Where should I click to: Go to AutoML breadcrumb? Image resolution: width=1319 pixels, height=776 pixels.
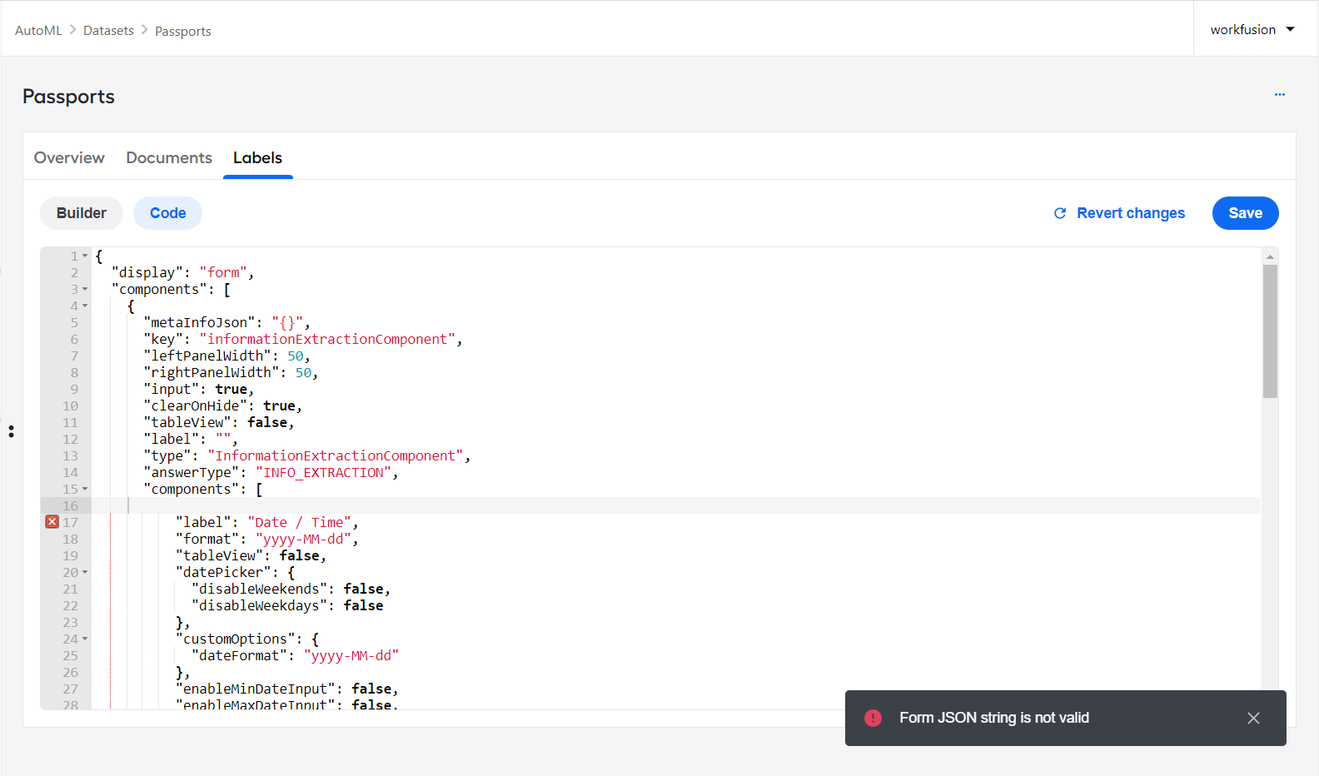[x=38, y=31]
